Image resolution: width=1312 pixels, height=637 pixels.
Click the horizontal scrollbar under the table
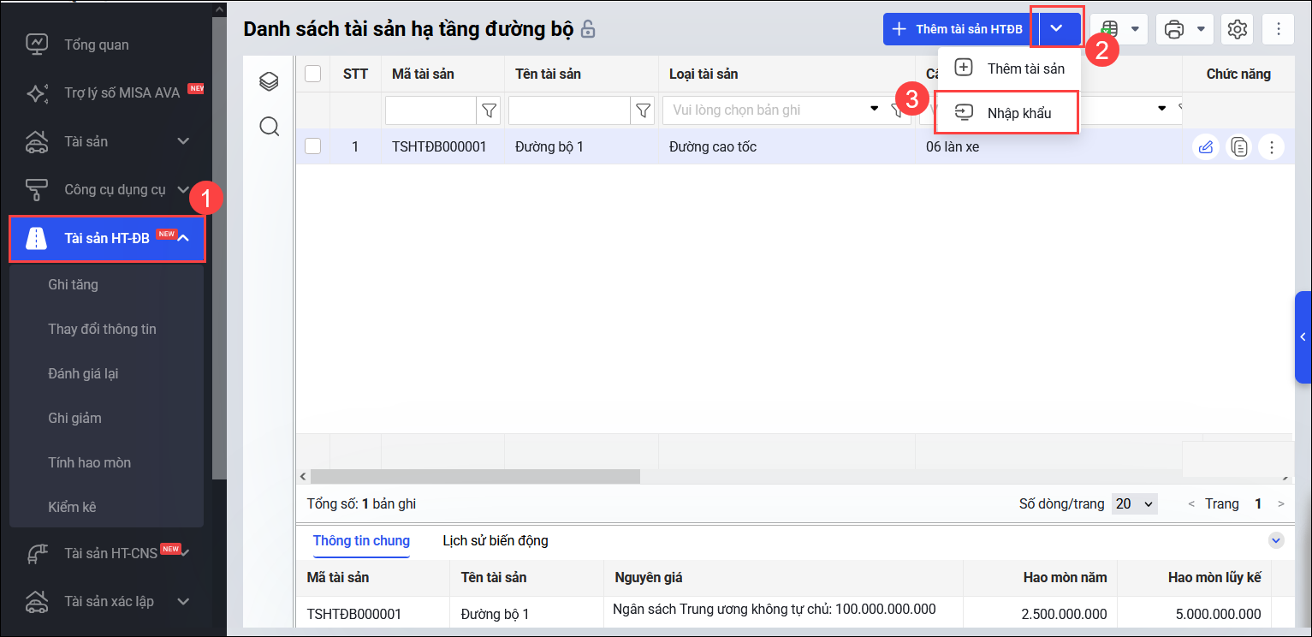[475, 476]
